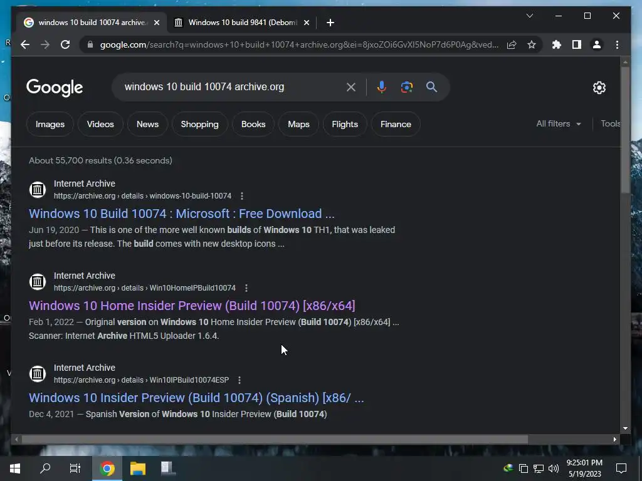Image resolution: width=642 pixels, height=481 pixels.
Task: Filter results by Shopping
Action: 200,124
